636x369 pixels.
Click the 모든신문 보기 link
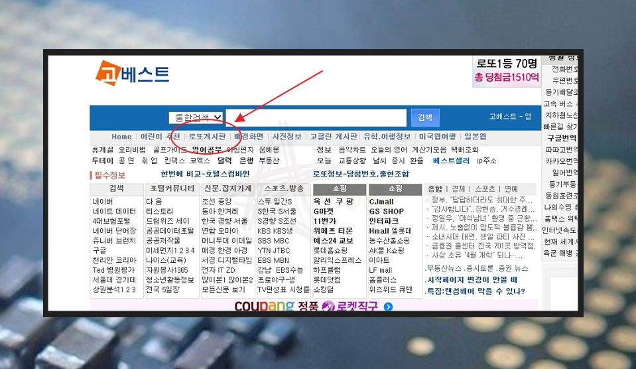tap(223, 289)
